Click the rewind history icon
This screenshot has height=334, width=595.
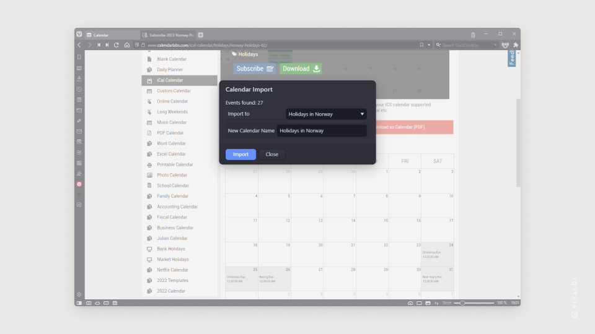coord(99,45)
